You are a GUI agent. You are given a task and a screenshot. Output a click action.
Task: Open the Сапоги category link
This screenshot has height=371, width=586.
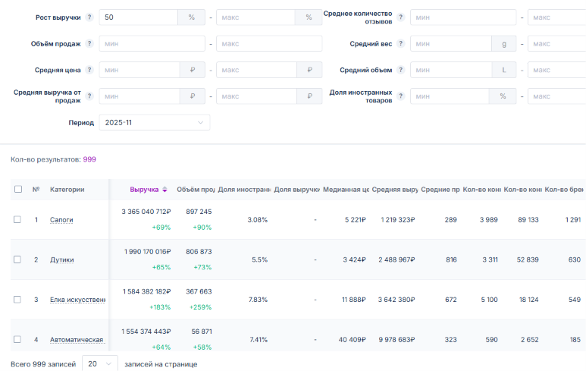[x=61, y=220]
